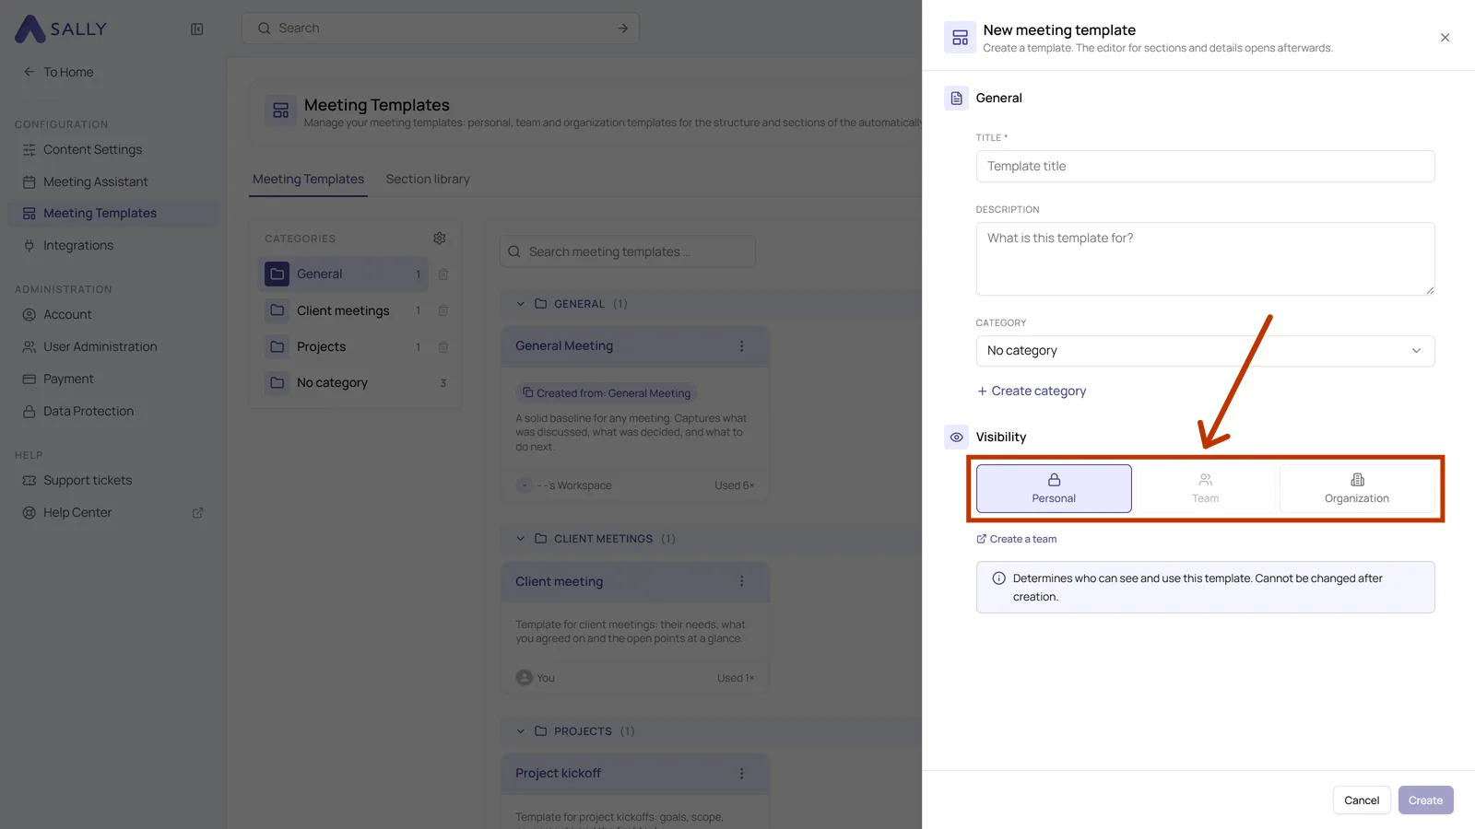Switch to Section library tab
The width and height of the screenshot is (1475, 829).
428,179
